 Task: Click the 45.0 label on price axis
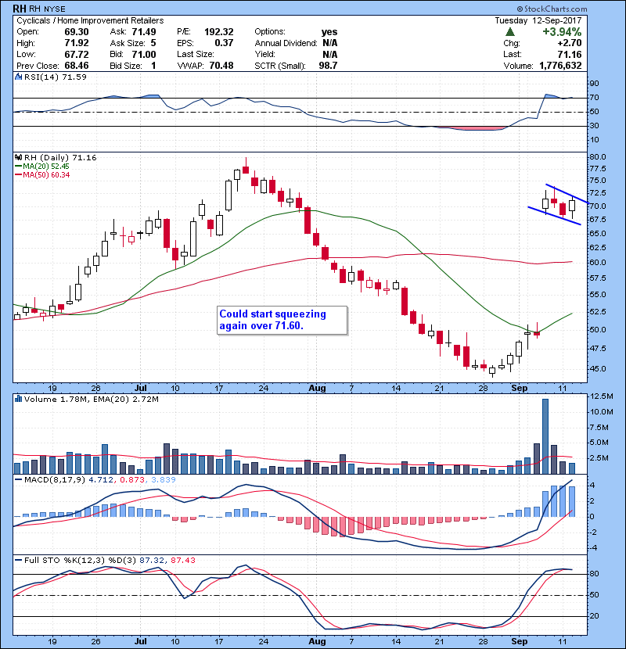(x=598, y=369)
